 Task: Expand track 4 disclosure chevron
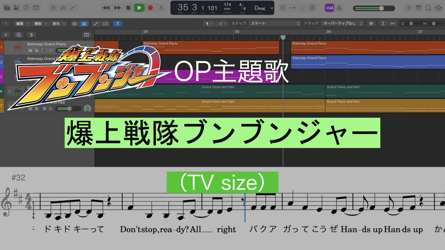point(9,91)
